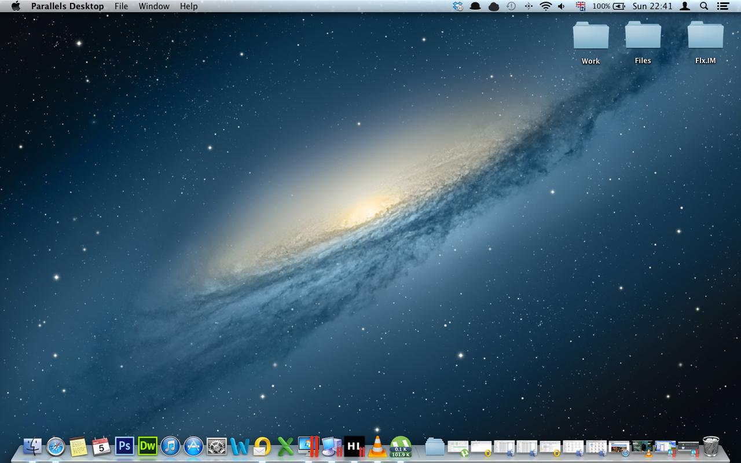This screenshot has height=463, width=741.
Task: Open Microsoft Excel from the dock
Action: coord(285,446)
